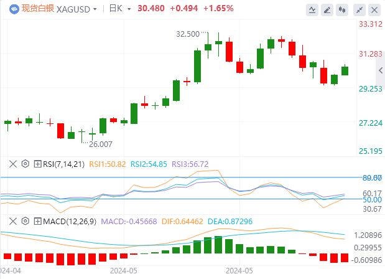Click the MACD:-0.45668 value
Viewport: 385px width, 279px height.
point(129,222)
